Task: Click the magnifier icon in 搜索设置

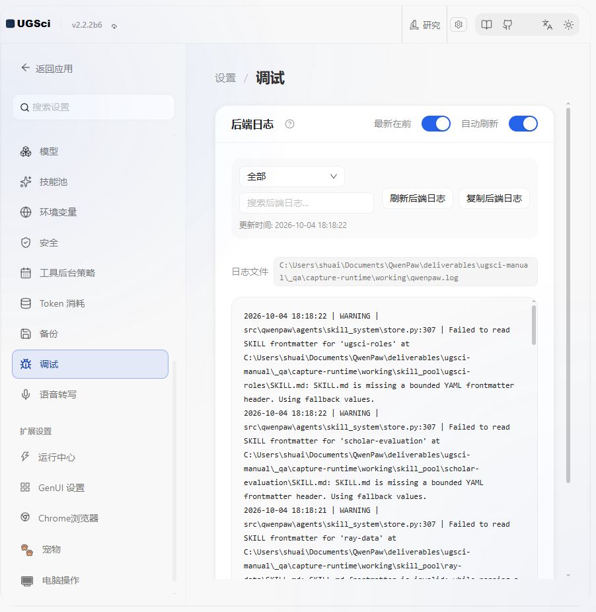Action: tap(24, 107)
